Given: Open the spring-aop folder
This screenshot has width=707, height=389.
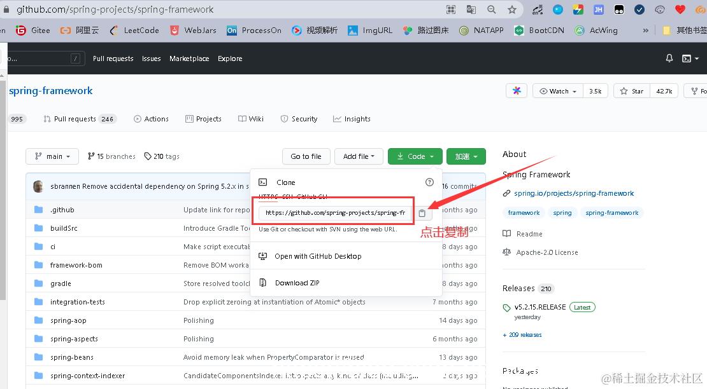Looking at the screenshot, I should pyautogui.click(x=68, y=320).
